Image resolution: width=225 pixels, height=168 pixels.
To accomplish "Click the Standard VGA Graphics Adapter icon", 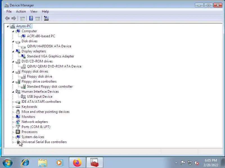I will 23,56.
